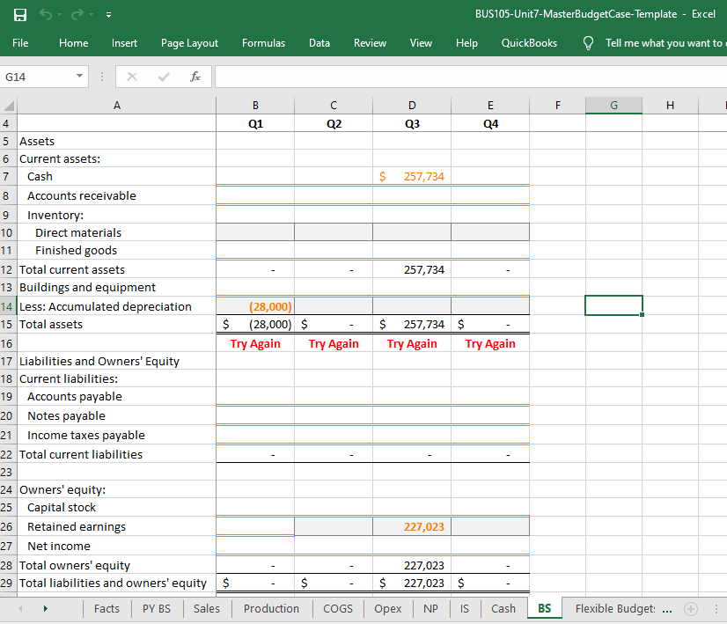Screen dimensions: 727x624
Task: Open the View ribbon tab
Action: coord(421,43)
